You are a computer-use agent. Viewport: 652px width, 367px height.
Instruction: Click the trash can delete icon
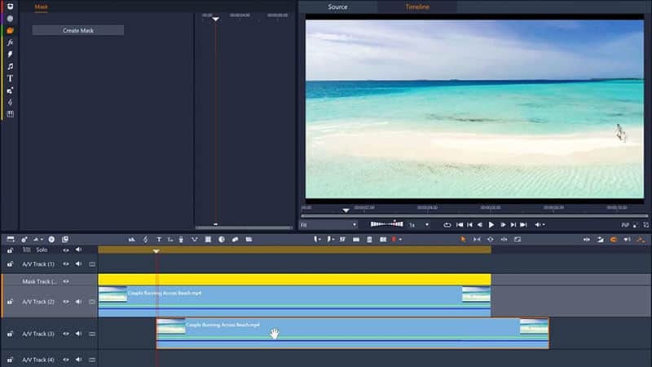pos(369,239)
